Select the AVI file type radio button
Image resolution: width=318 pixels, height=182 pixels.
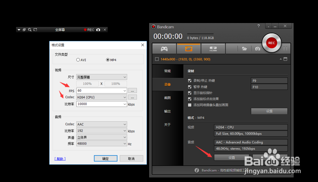[78, 60]
